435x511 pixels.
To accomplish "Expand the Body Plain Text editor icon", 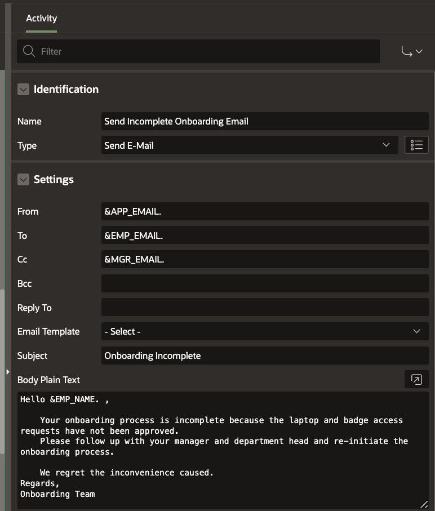I will coord(416,380).
